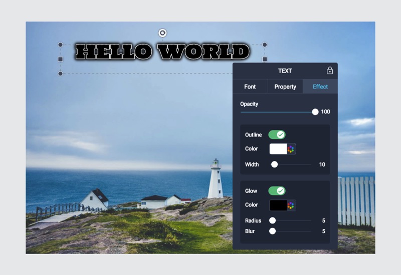
Task: Click the Glow Blur slider handle
Action: pyautogui.click(x=272, y=231)
